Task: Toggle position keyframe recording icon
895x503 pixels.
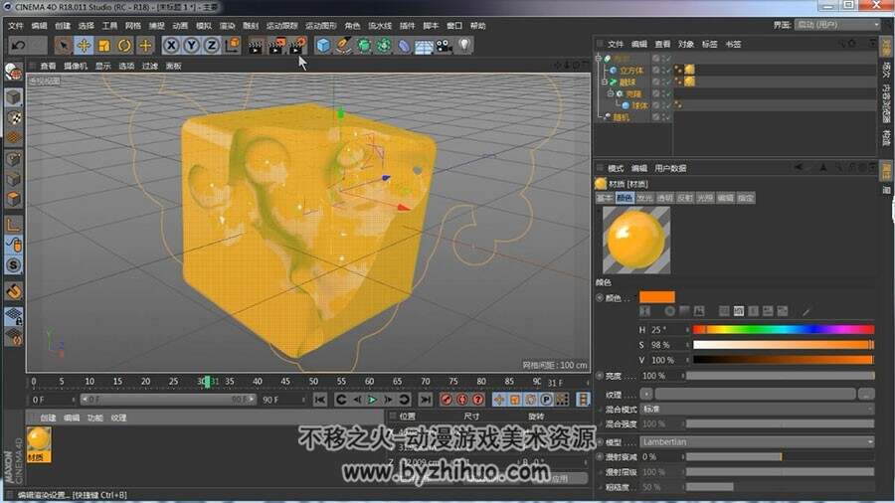Action: point(499,400)
